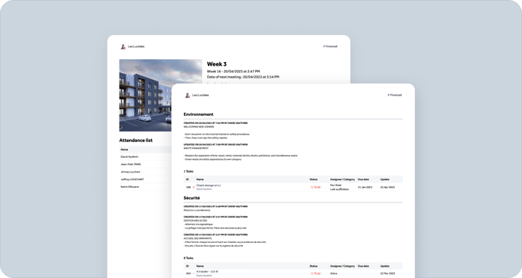Image resolution: width=522 pixels, height=278 pixels.
Task: Select the Week 3 report title
Action: [217, 64]
